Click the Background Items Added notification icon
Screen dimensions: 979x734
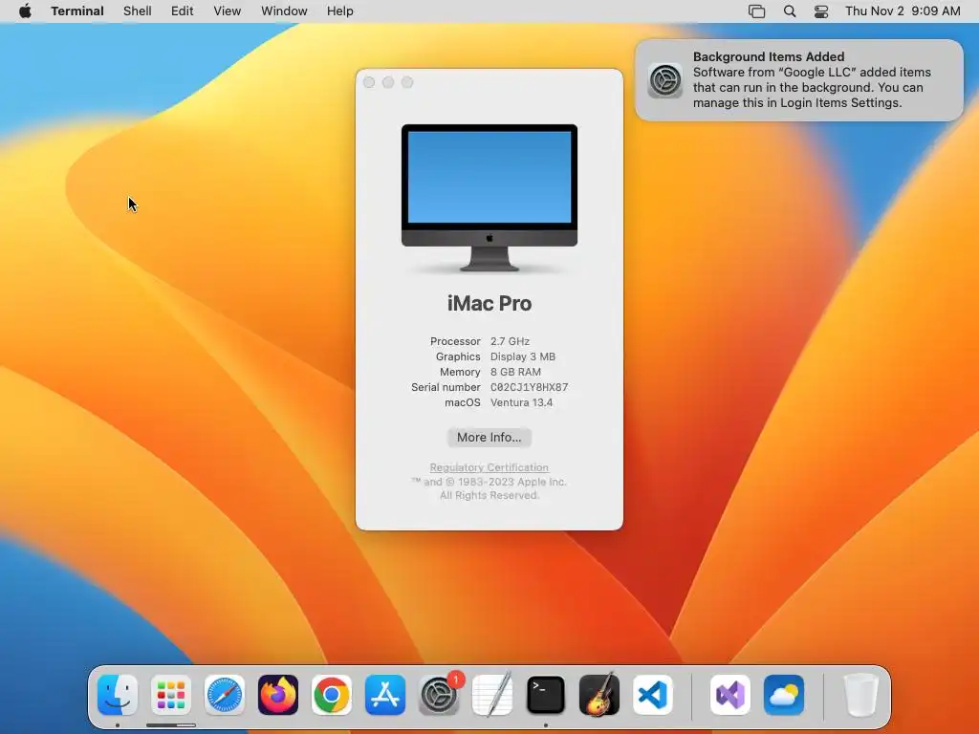665,80
